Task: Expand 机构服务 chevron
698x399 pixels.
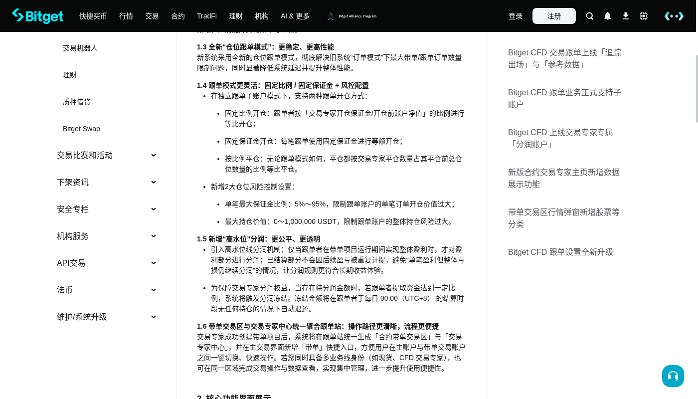Action: click(x=154, y=236)
